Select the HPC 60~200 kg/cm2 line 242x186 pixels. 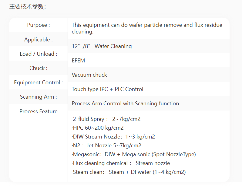coord(98,128)
